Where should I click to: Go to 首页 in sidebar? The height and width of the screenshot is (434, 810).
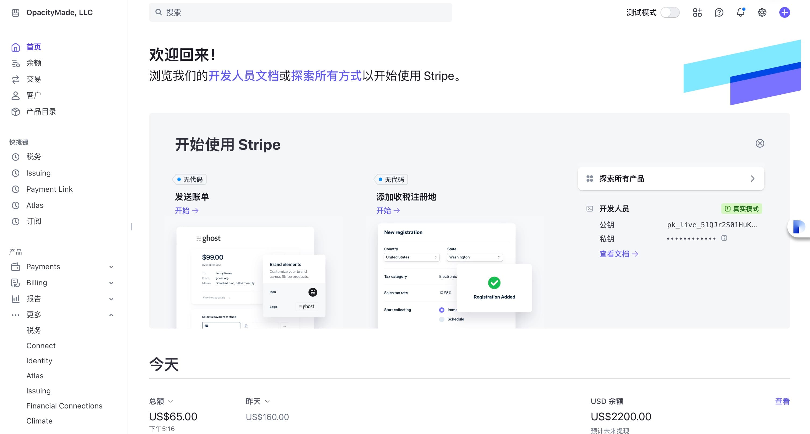(34, 47)
